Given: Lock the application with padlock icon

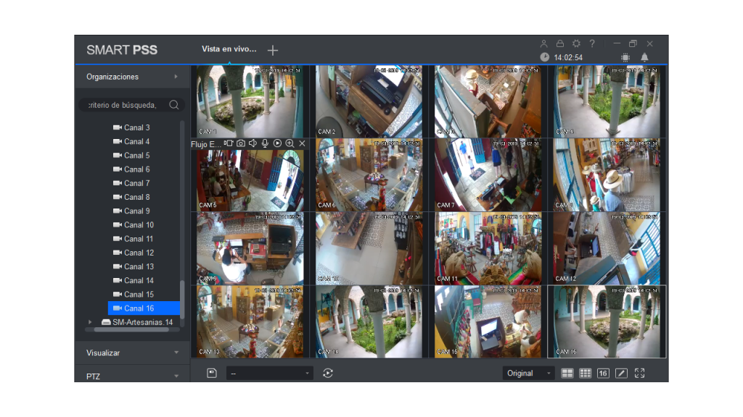Looking at the screenshot, I should [x=560, y=43].
